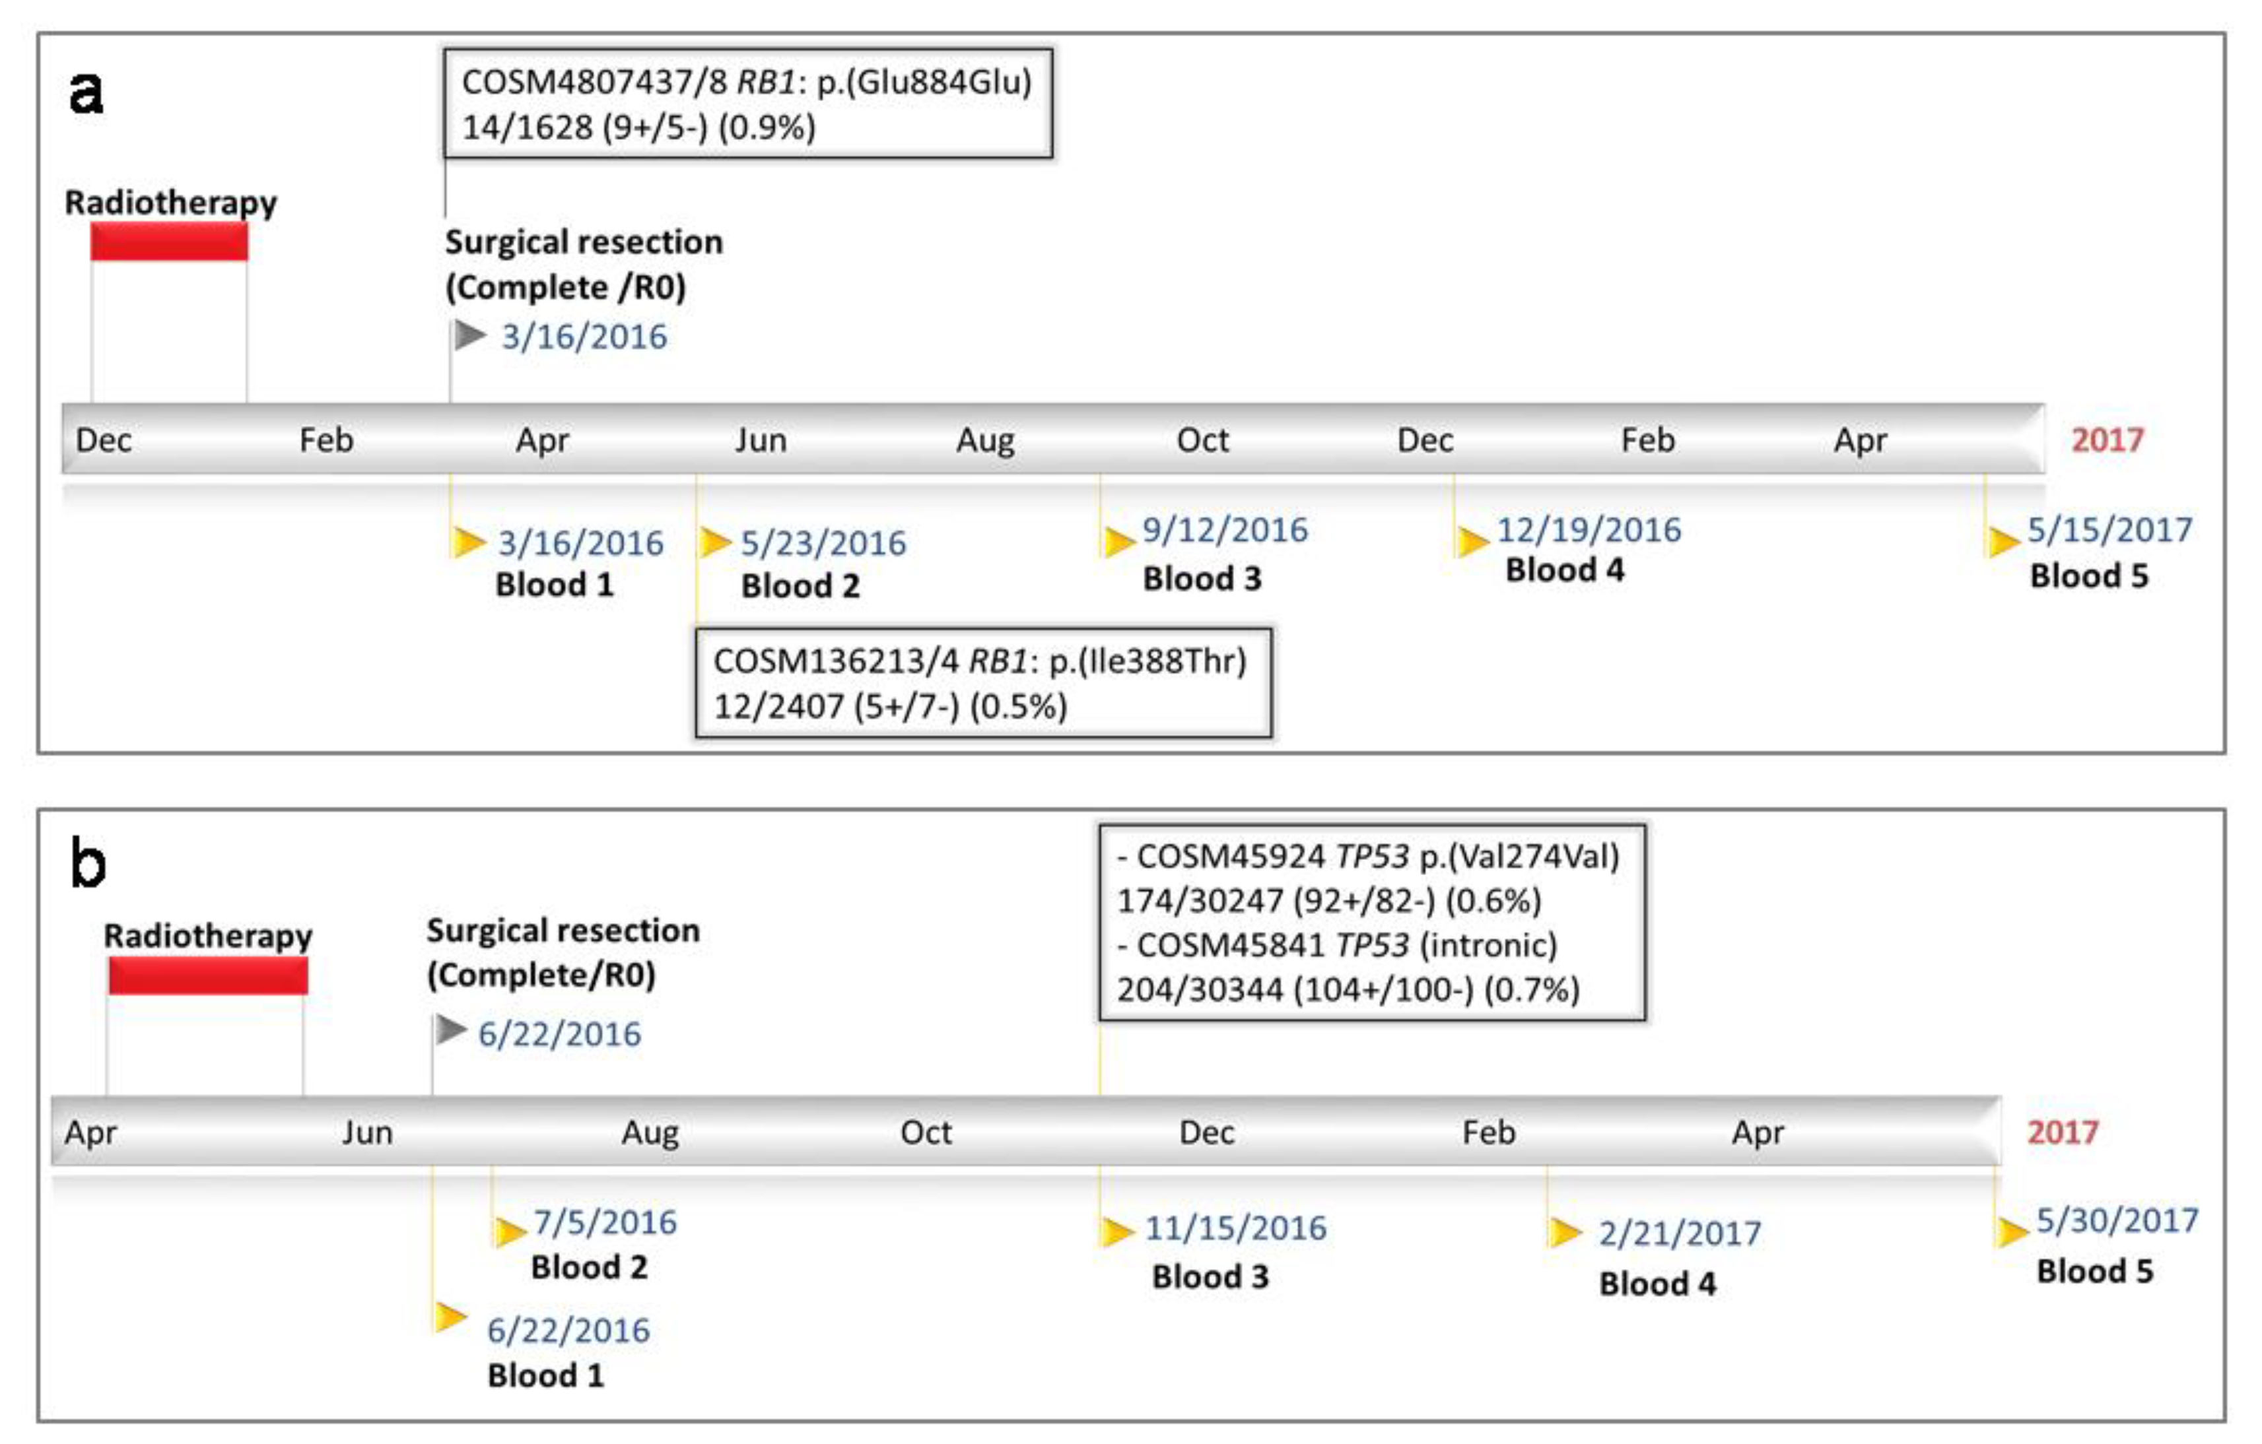
Task: Click the red Radiotherapy bar in panel b
Action: (207, 975)
